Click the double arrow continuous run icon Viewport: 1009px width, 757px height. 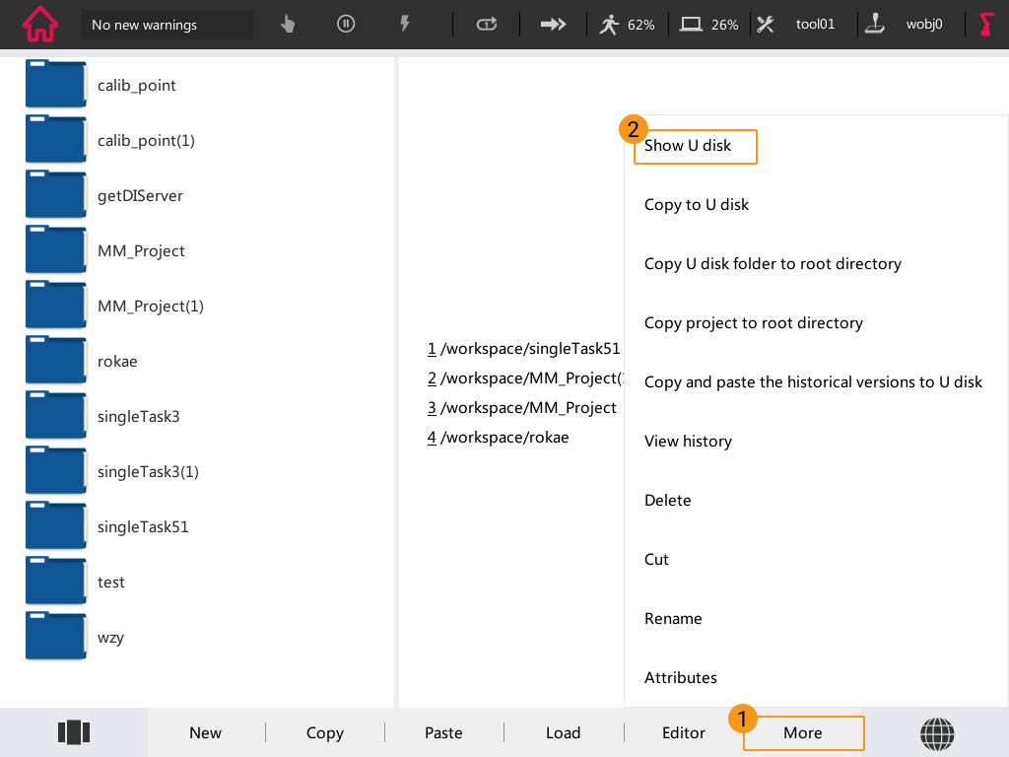coord(554,25)
